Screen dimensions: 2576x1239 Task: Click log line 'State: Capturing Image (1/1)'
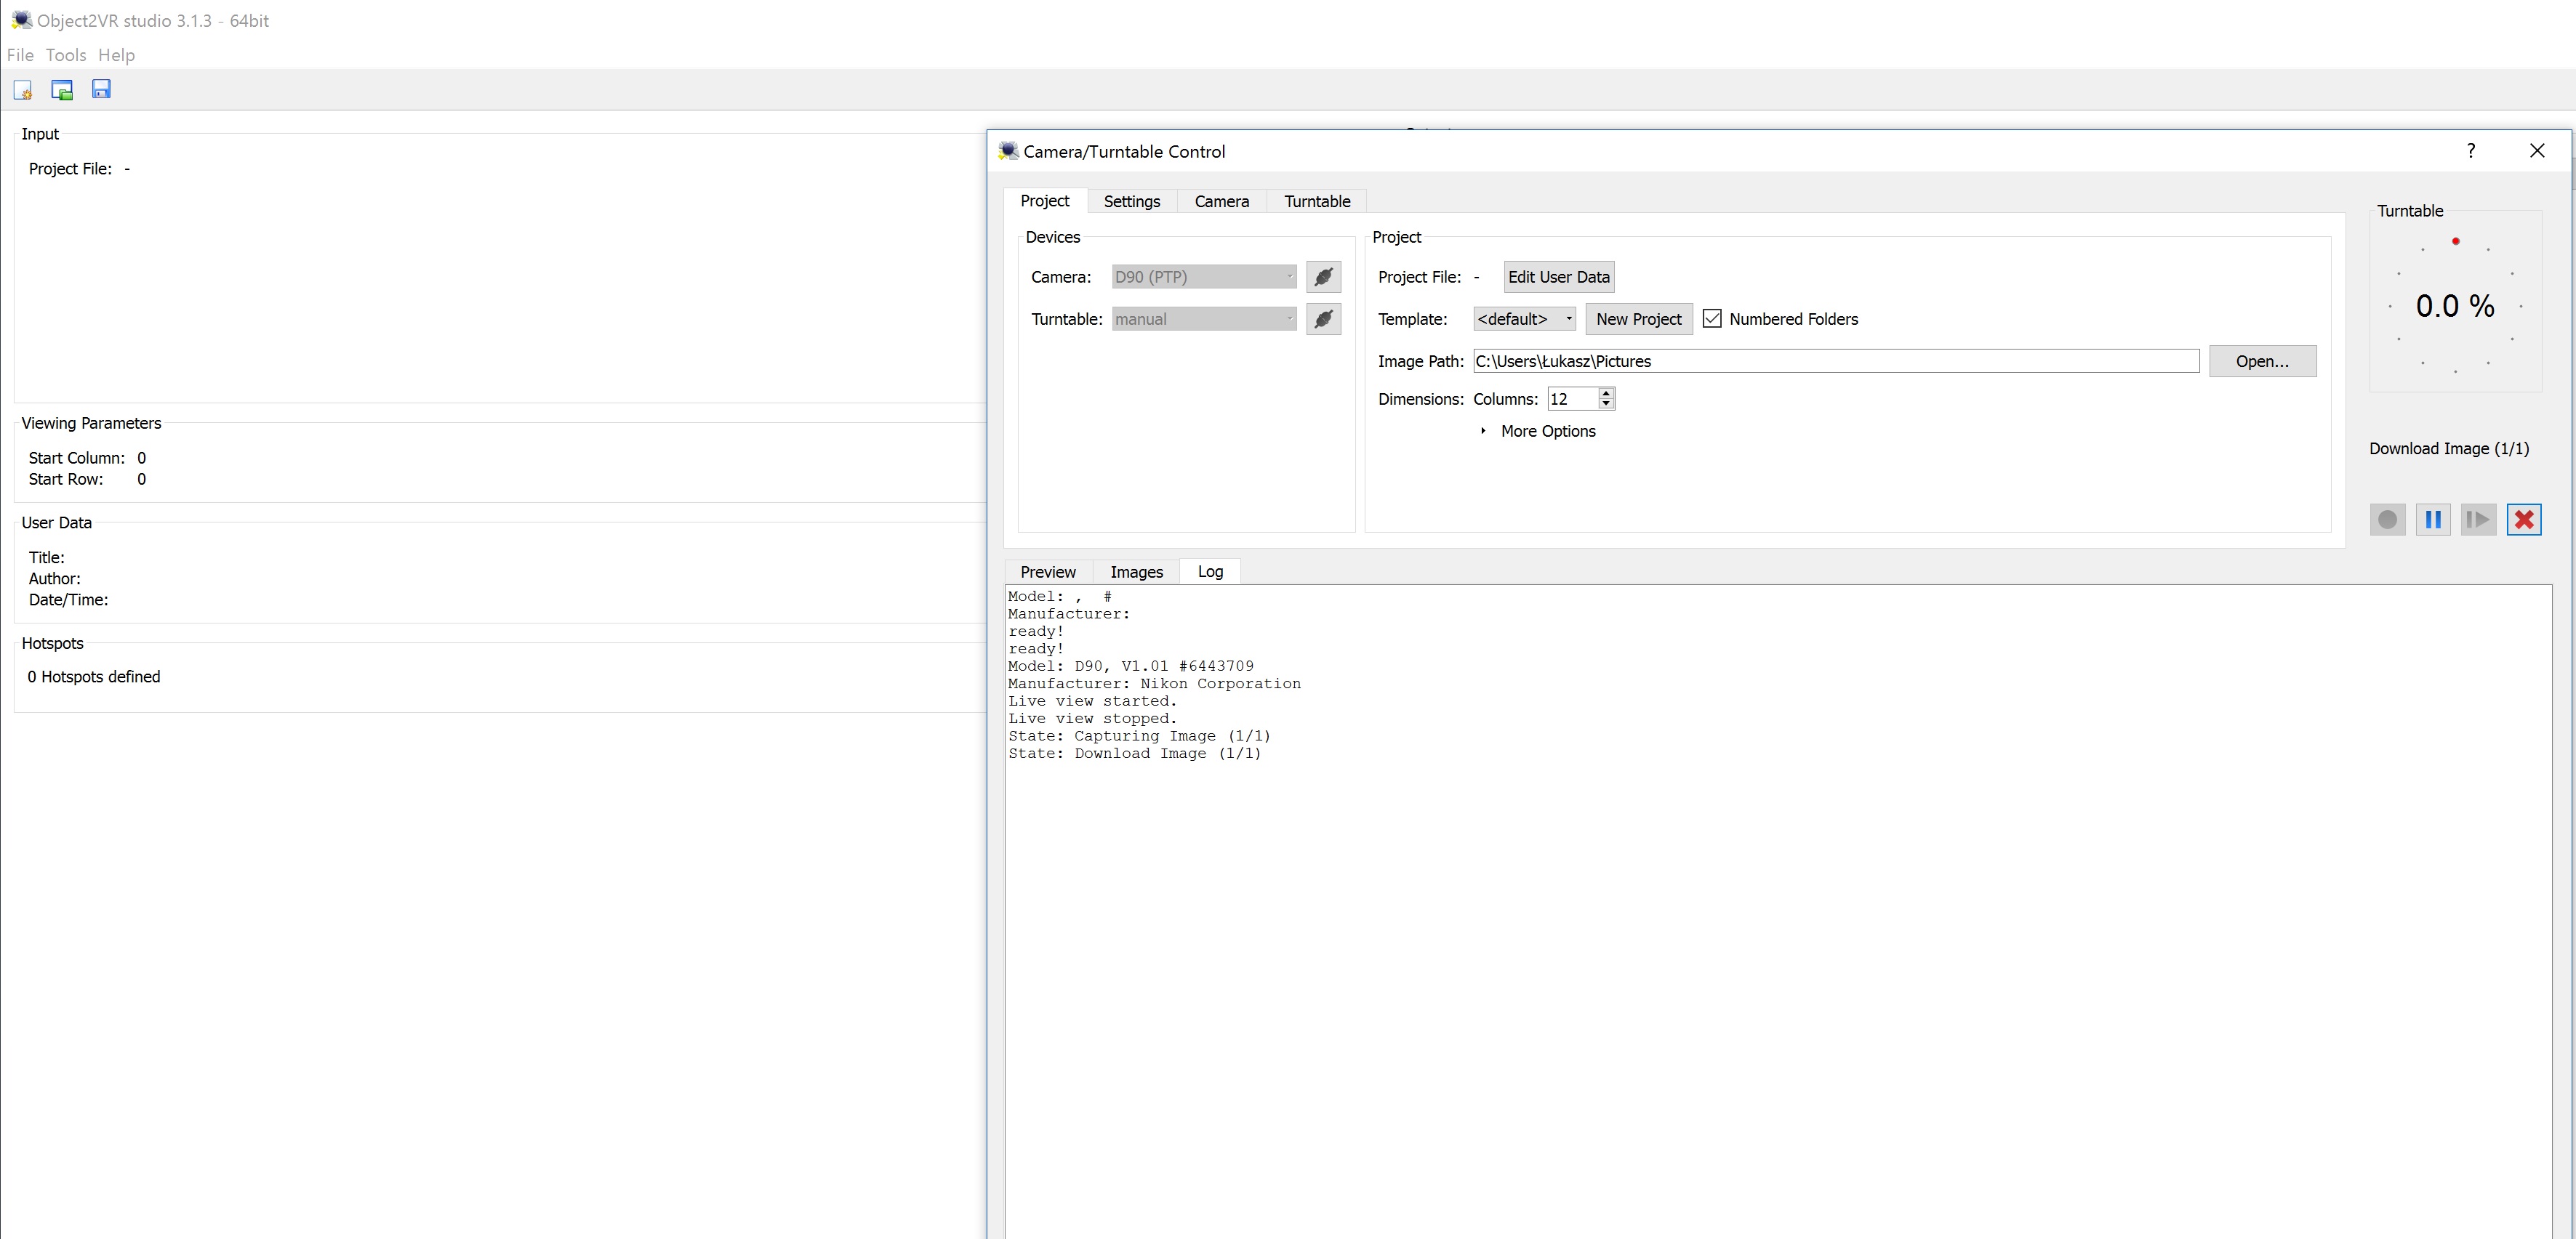[1139, 735]
